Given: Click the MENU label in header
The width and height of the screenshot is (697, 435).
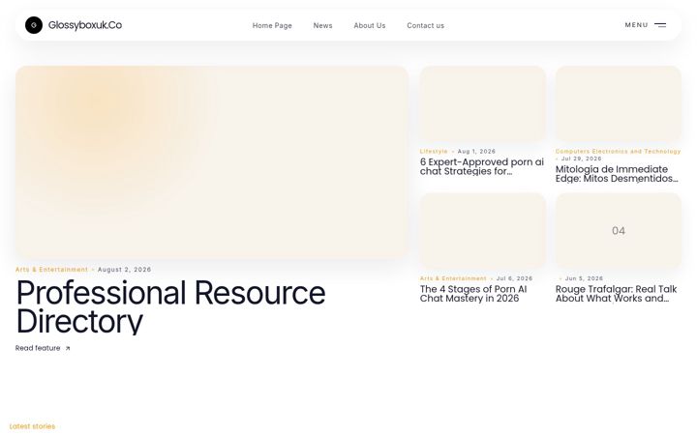Looking at the screenshot, I should [637, 25].
